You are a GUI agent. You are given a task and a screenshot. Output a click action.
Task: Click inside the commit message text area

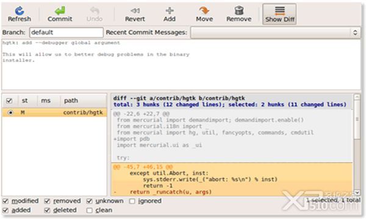coord(181,64)
